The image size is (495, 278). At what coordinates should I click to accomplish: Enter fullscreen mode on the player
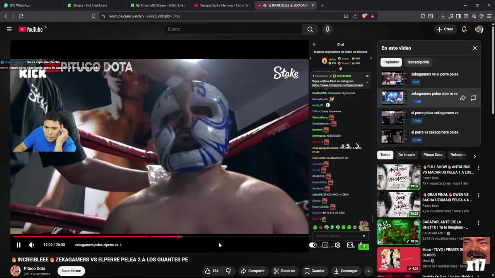[x=363, y=246]
